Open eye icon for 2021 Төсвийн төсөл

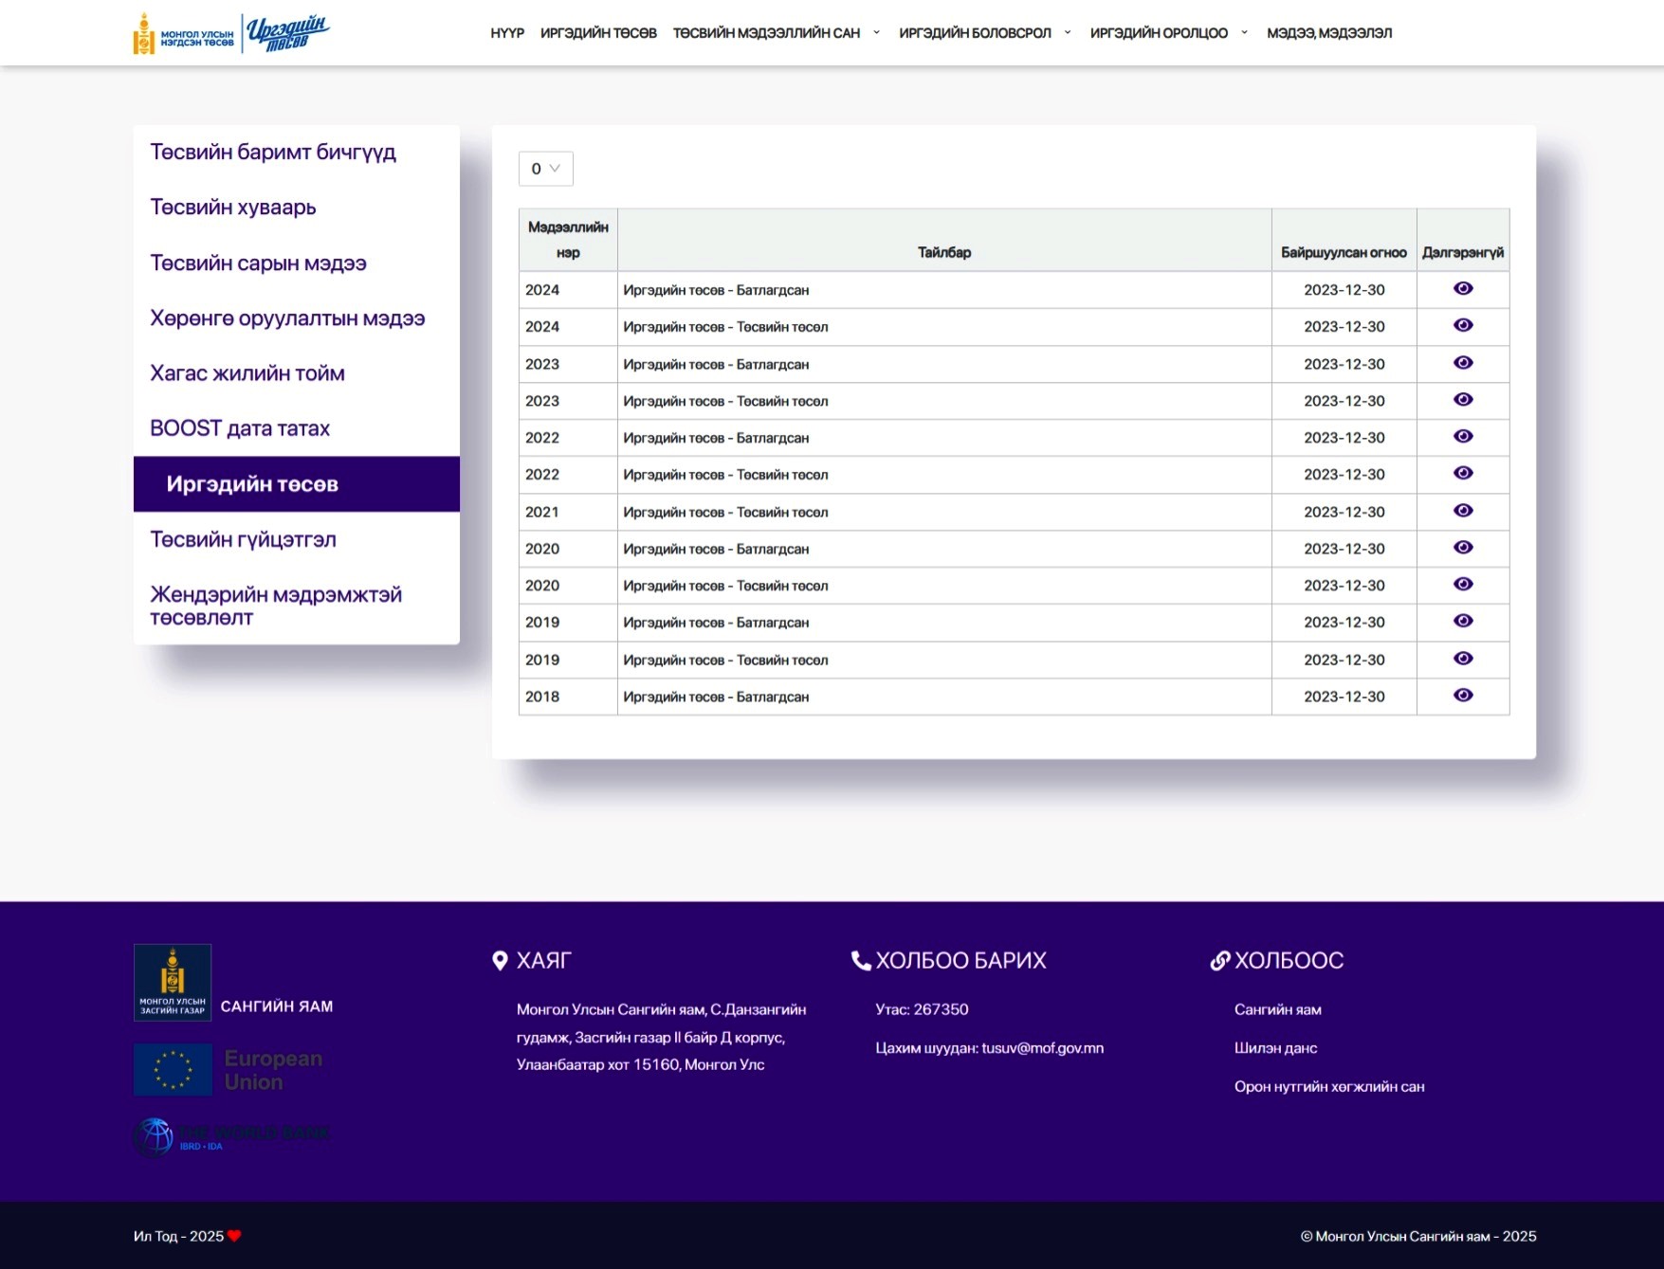pos(1462,511)
